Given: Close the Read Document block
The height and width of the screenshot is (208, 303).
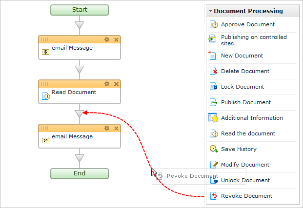Looking at the screenshot, I should pos(116,84).
